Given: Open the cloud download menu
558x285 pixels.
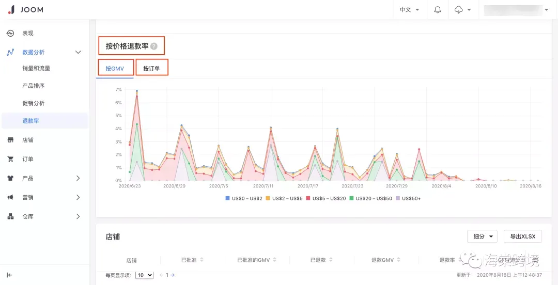Looking at the screenshot, I should (462, 10).
